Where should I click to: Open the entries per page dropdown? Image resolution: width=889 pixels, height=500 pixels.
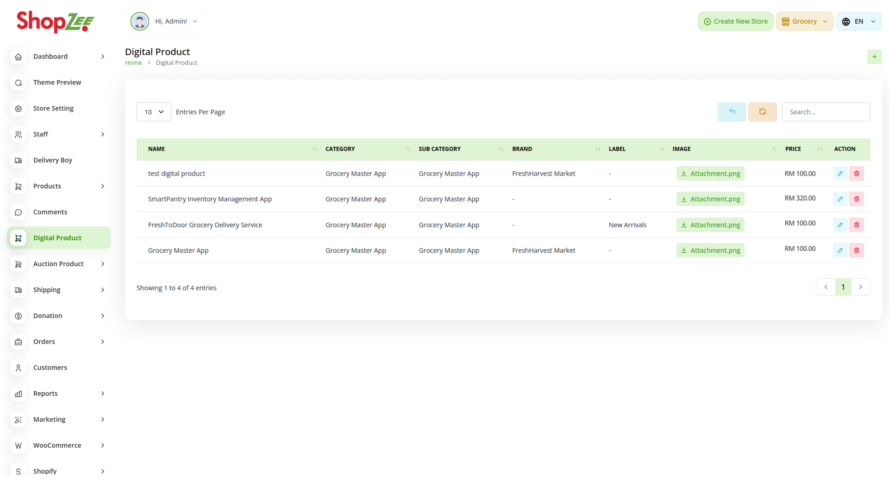(154, 112)
